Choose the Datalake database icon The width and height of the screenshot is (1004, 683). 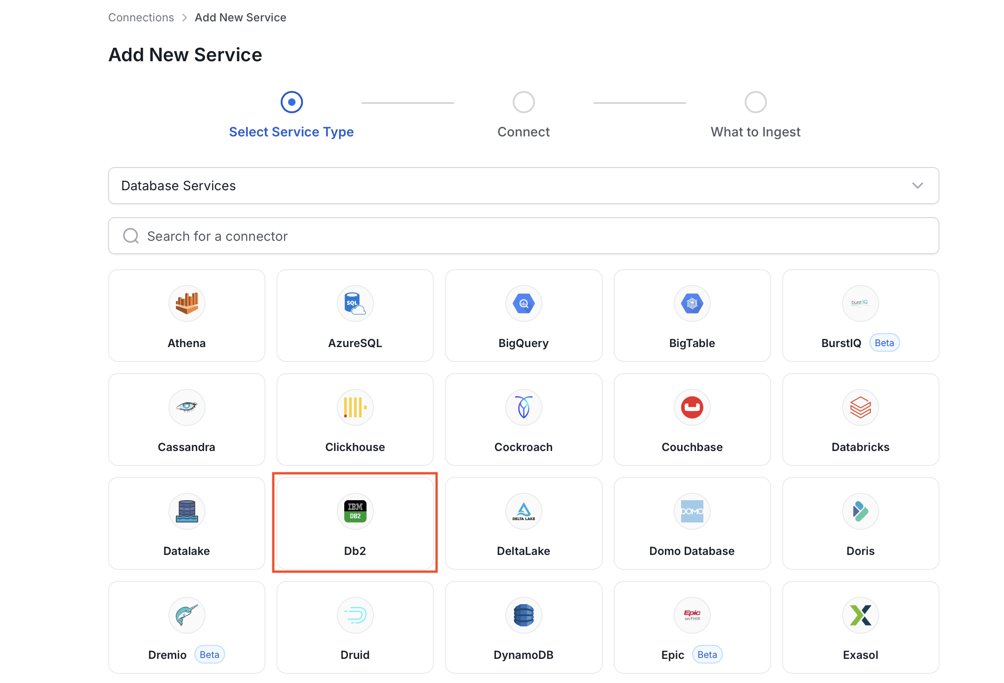click(x=187, y=511)
